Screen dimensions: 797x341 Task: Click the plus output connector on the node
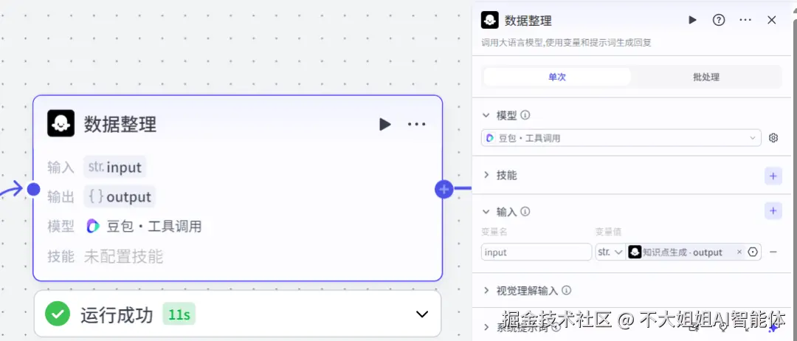(x=444, y=190)
